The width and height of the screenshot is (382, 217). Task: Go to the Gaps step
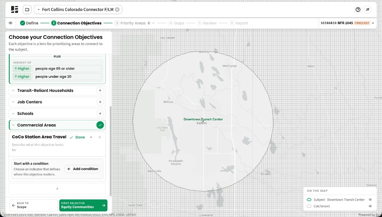176,23
